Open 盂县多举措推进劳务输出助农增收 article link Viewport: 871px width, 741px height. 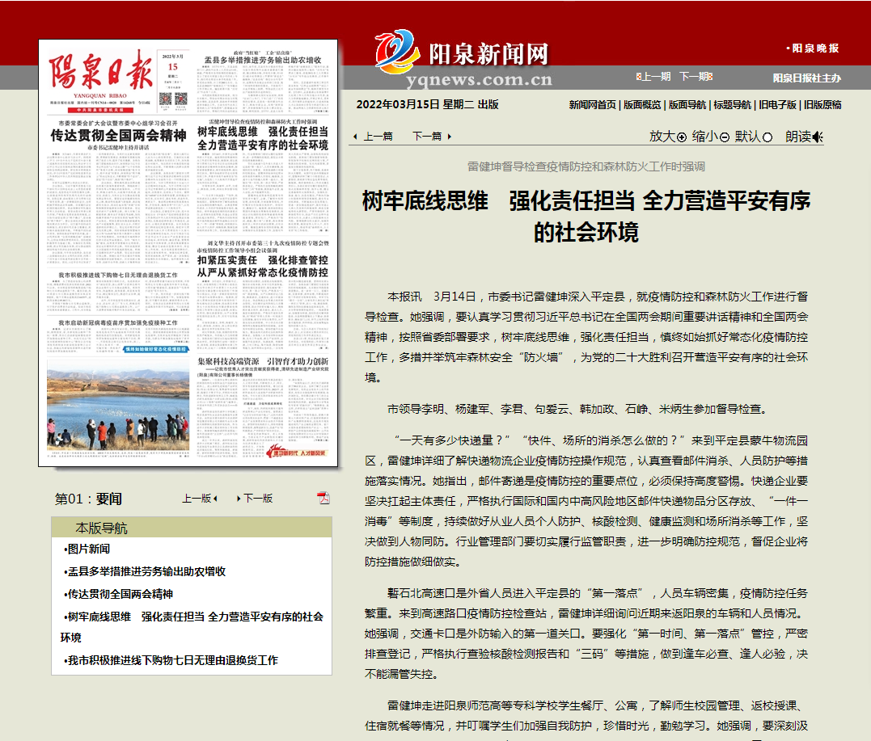tap(146, 571)
